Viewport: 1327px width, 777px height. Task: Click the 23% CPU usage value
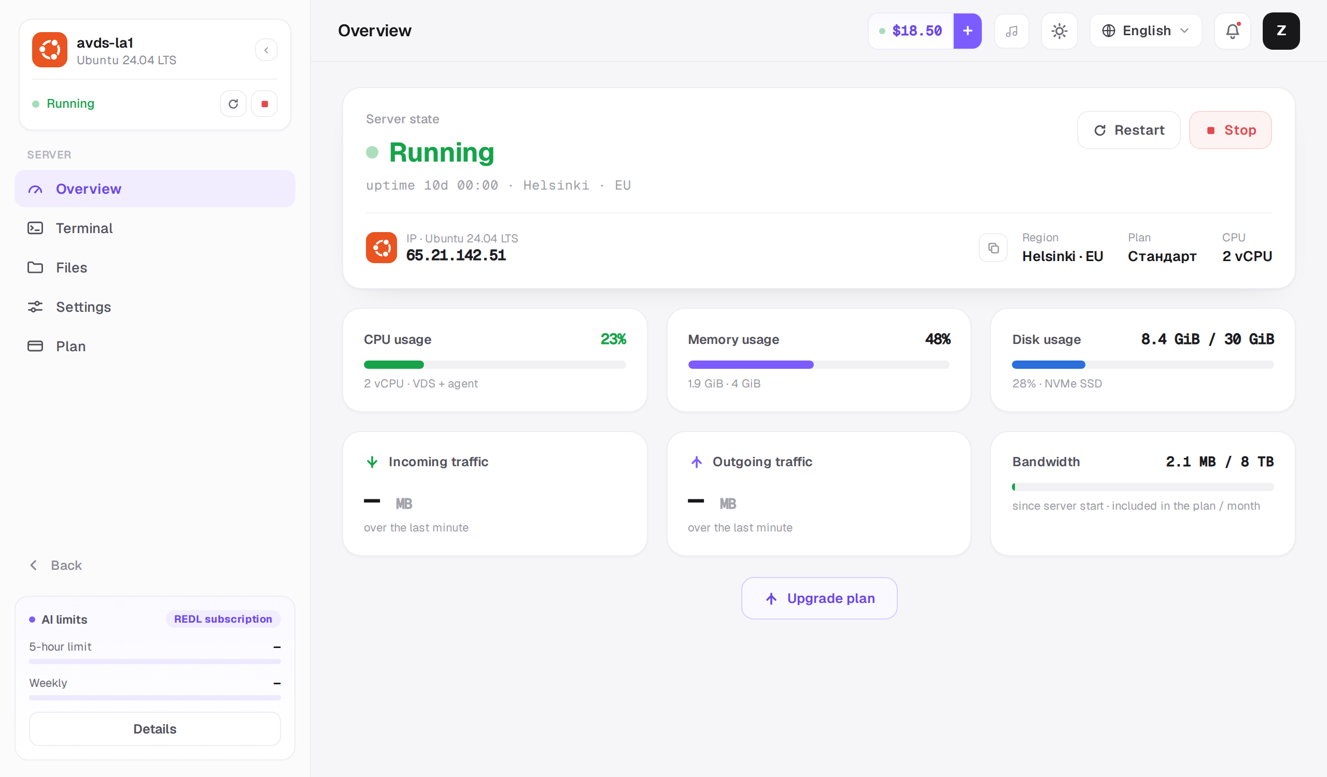[613, 339]
